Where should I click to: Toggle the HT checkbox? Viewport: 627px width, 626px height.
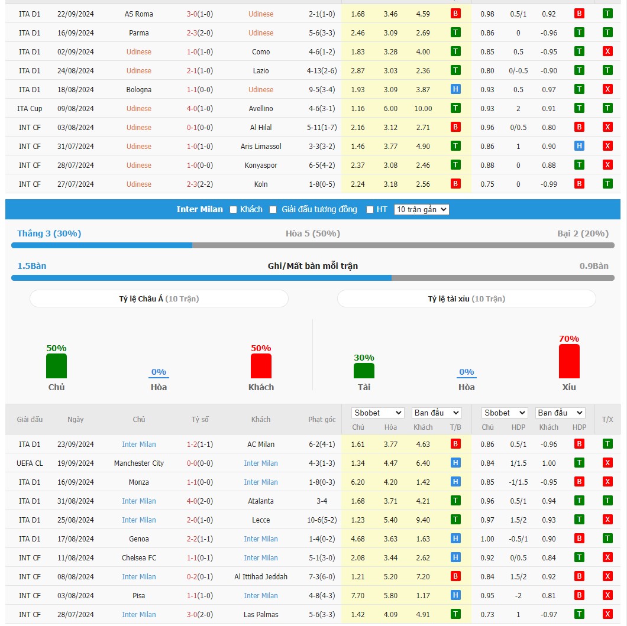370,210
